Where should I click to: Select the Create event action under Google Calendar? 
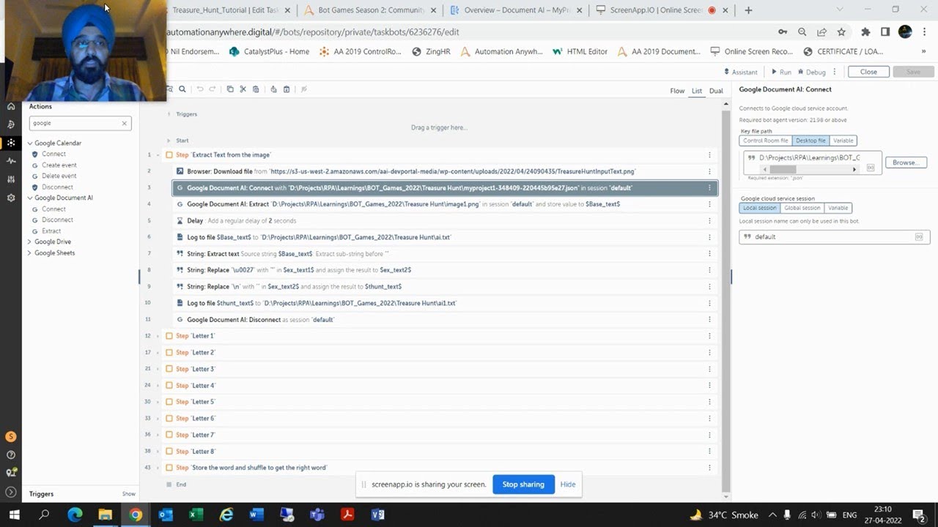tap(59, 165)
